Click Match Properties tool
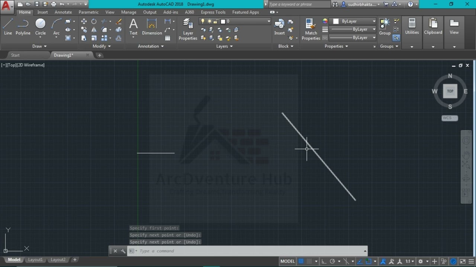The height and width of the screenshot is (267, 476). (311, 29)
